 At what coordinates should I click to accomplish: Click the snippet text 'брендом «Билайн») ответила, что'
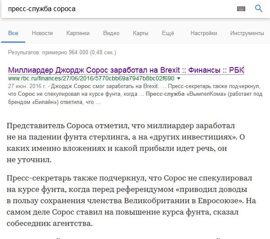[x=51, y=102]
